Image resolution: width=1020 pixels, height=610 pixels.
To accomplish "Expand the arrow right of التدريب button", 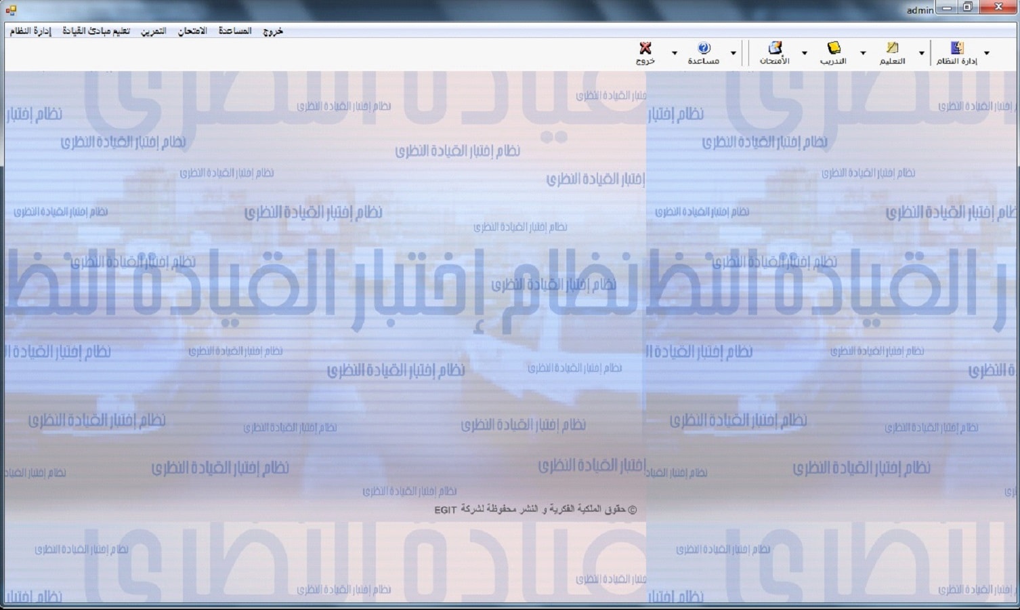I will (x=862, y=53).
